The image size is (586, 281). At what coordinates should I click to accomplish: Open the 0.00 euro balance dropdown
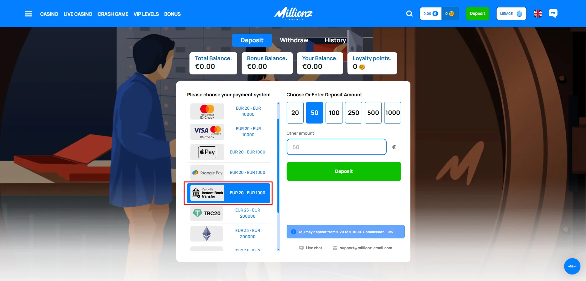pyautogui.click(x=431, y=14)
